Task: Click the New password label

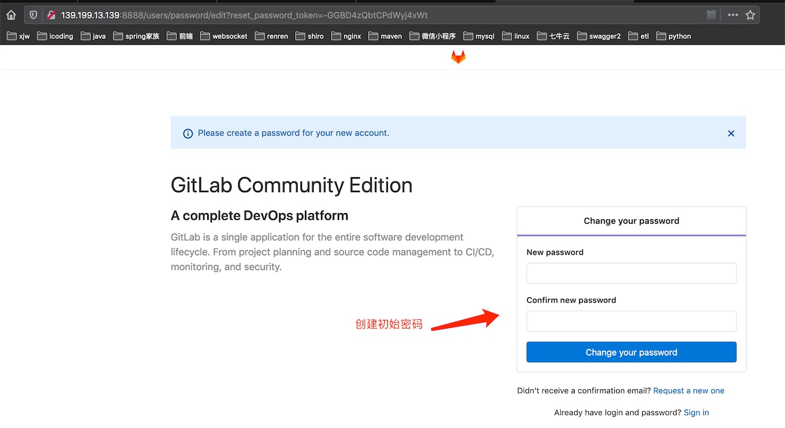Action: 555,252
